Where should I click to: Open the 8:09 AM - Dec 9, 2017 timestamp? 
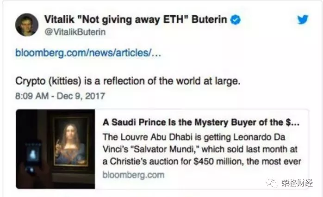[x=60, y=96]
